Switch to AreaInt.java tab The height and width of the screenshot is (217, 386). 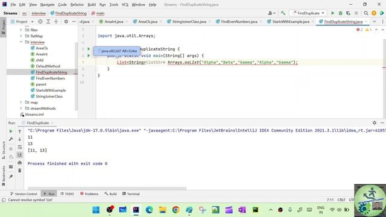[x=113, y=22]
